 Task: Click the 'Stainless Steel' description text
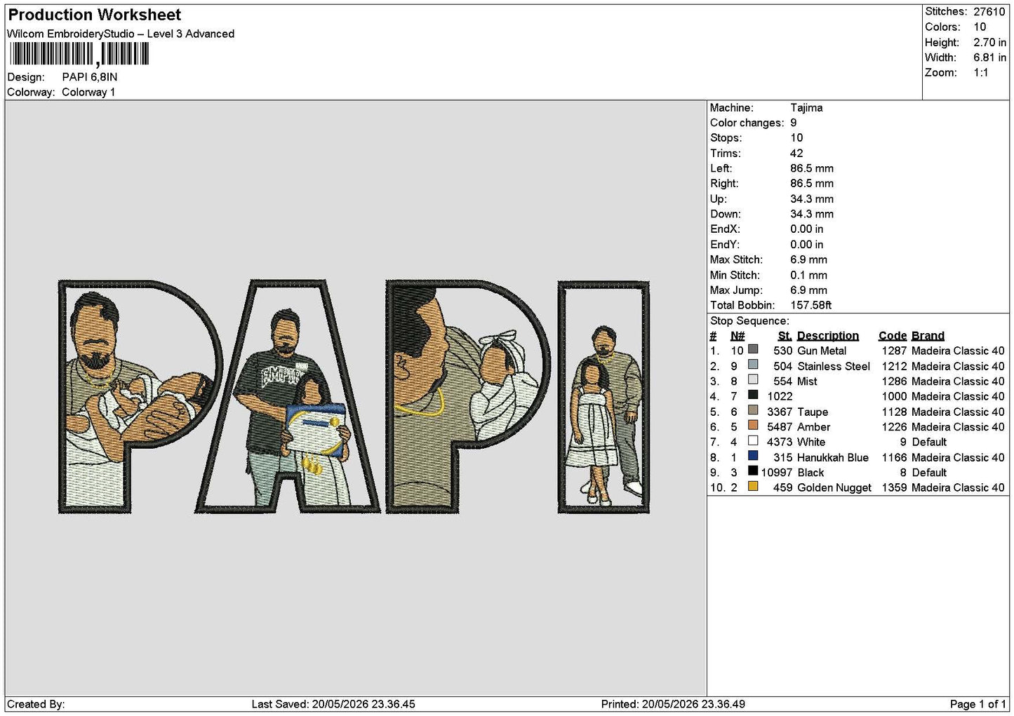834,366
